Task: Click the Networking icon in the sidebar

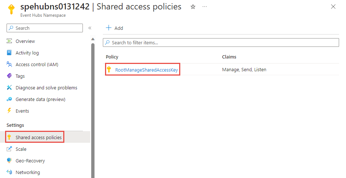Action: click(9, 172)
